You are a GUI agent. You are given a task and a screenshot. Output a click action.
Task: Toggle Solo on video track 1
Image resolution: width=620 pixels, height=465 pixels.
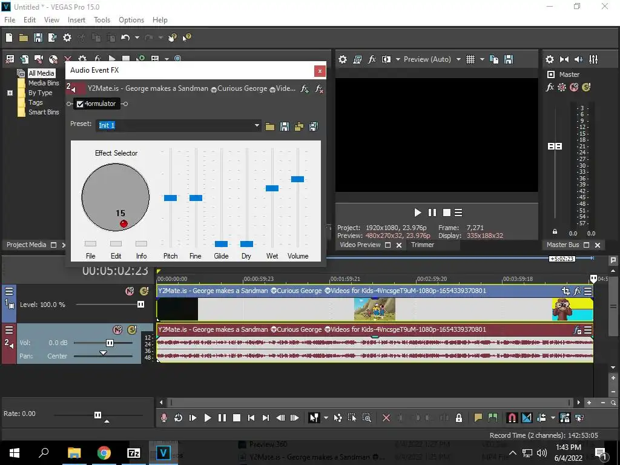144,291
